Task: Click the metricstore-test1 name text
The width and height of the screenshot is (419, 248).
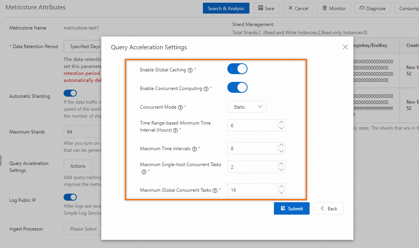Action: pos(81,28)
